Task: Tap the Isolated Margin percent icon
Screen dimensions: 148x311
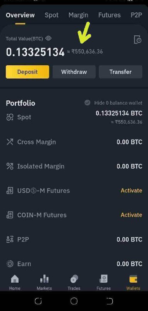Action: tap(10, 166)
